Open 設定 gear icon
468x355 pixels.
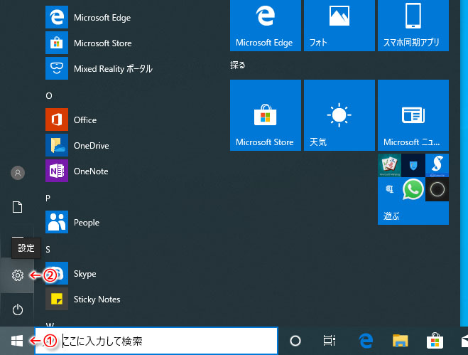pos(17,275)
